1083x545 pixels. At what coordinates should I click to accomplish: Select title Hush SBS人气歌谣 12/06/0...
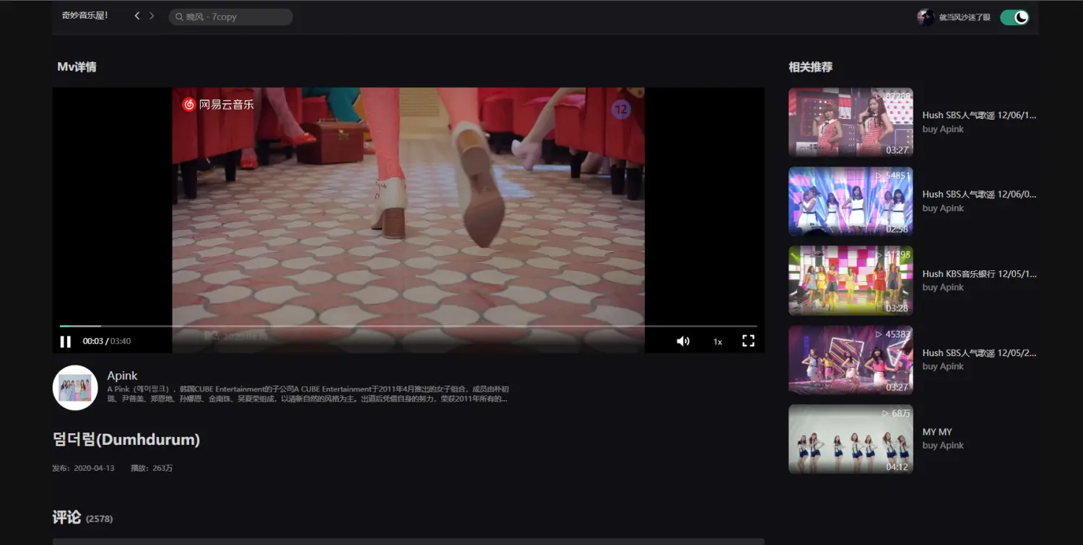click(979, 195)
